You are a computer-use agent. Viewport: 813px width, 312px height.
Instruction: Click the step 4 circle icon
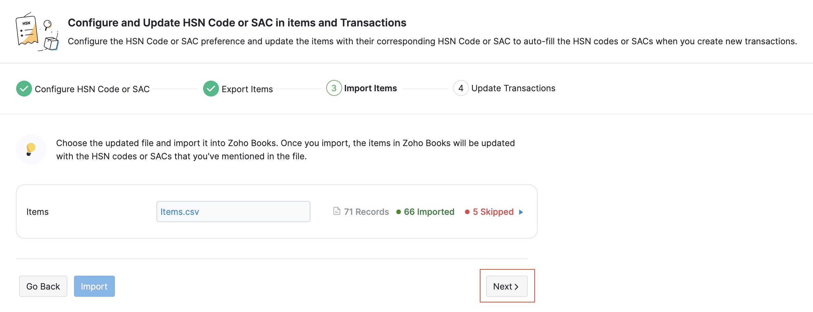[x=461, y=88]
